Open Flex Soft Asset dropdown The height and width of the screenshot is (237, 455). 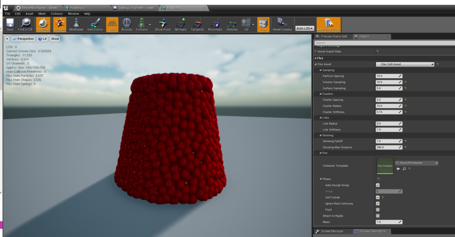click(x=405, y=64)
